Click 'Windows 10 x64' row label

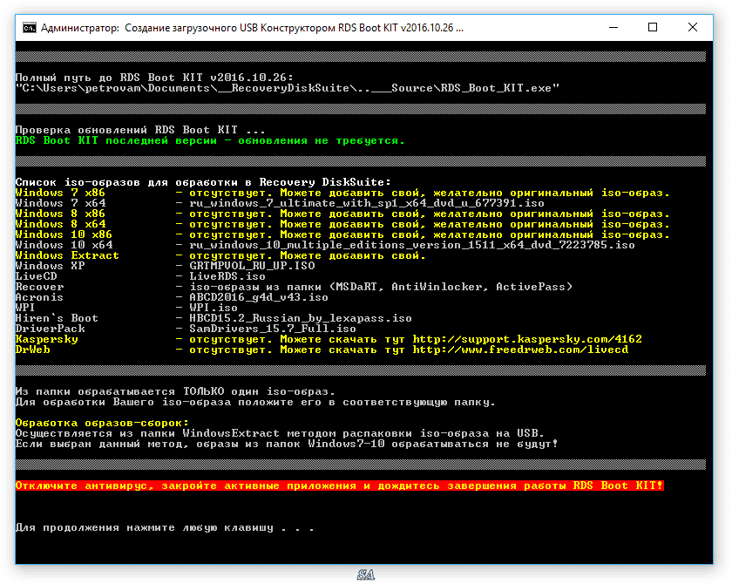point(64,245)
